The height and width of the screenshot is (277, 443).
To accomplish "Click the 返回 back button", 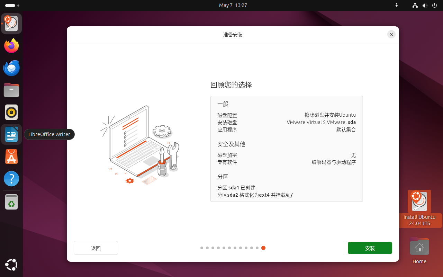I will tap(96, 248).
